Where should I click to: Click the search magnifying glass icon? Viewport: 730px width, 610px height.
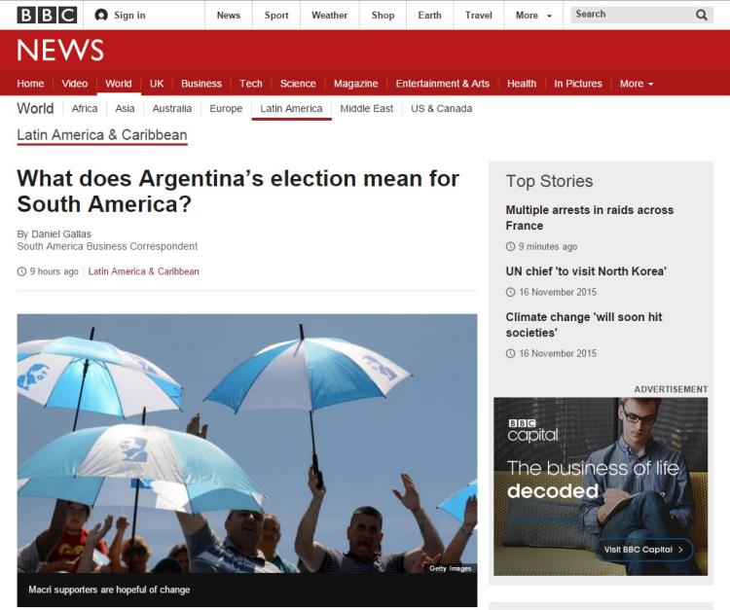[x=702, y=15]
